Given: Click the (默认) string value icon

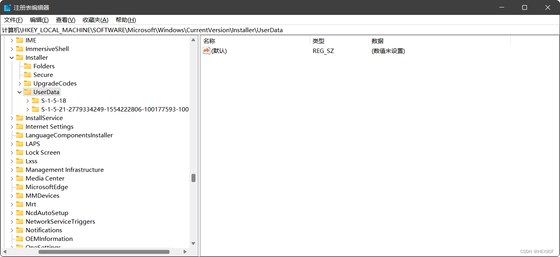Looking at the screenshot, I should (206, 51).
